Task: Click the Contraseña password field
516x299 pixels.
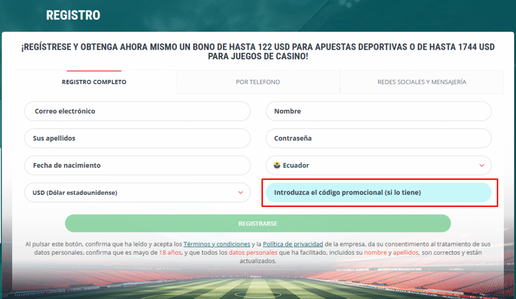Action: (378, 138)
